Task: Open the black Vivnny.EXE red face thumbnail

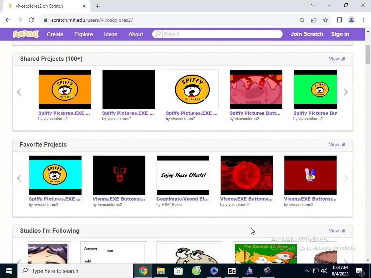Action: pyautogui.click(x=119, y=175)
